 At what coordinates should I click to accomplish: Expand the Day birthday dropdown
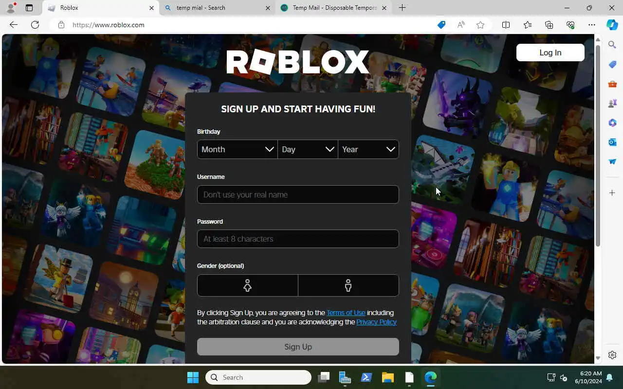pyautogui.click(x=308, y=149)
